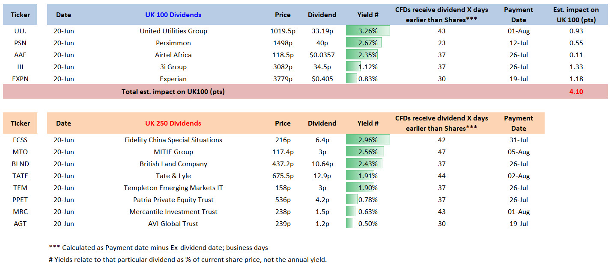Screen dimensions: 611x270
Task: Select the 1498p Persimmon price
Action: tap(283, 43)
